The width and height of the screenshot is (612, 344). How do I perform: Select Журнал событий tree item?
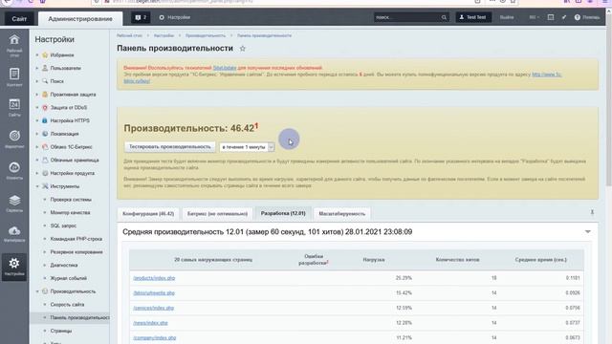click(x=68, y=278)
